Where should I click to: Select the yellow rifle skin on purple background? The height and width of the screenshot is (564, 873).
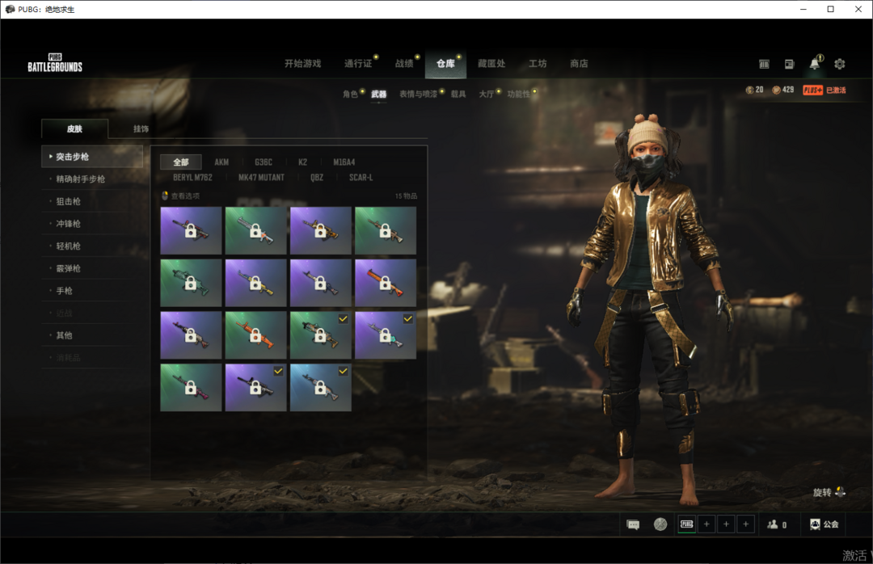(x=255, y=283)
